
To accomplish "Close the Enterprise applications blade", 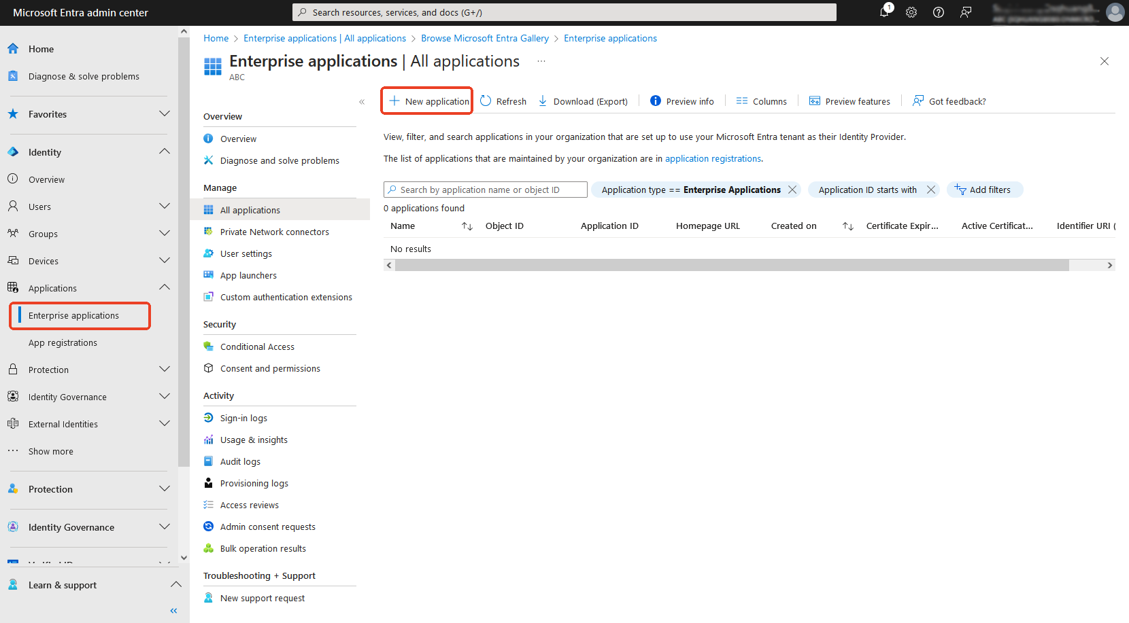I will pos(1105,61).
